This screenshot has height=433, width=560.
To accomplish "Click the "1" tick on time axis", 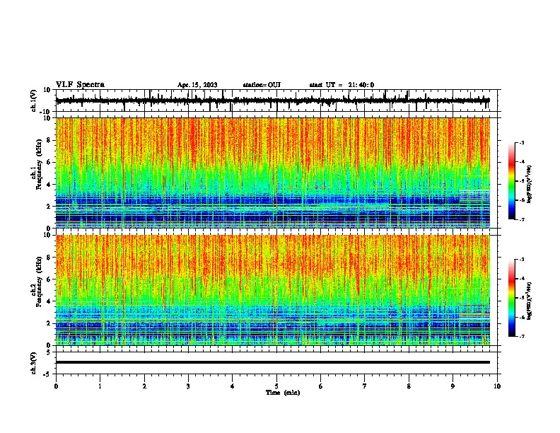I will (100, 386).
